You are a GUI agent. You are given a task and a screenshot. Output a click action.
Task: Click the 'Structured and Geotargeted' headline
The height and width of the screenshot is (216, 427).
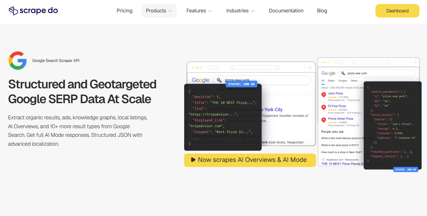coord(82,84)
